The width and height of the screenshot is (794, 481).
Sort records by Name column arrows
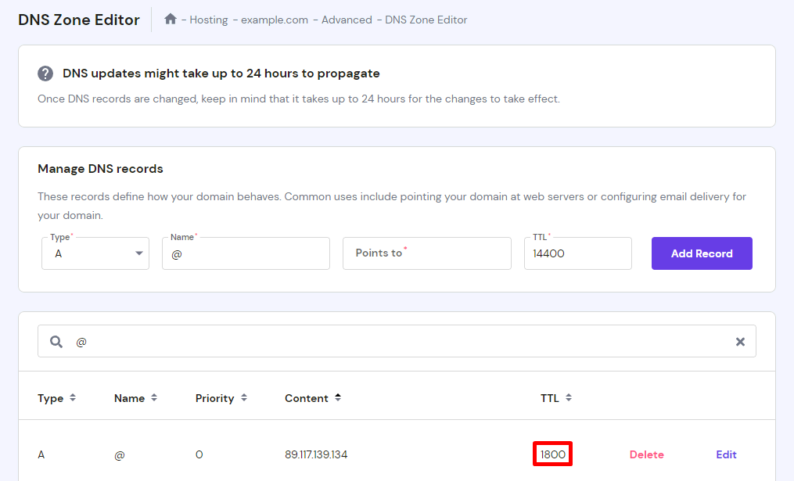(x=154, y=398)
